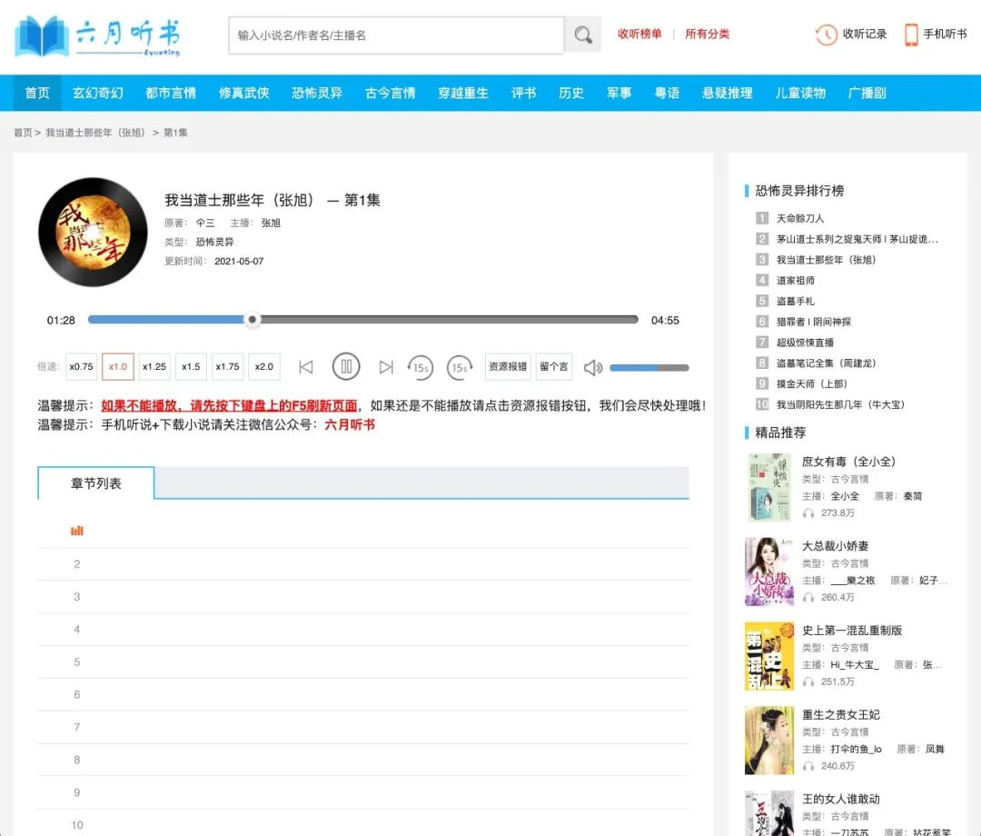
Task: Open 玄幻奇幻 category
Action: pyautogui.click(x=97, y=94)
